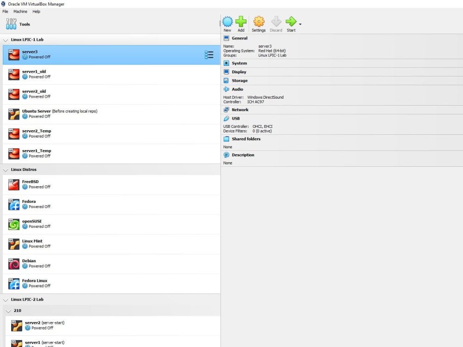Click the USB section icon
Viewport: 463px width, 347px height.
pos(226,118)
